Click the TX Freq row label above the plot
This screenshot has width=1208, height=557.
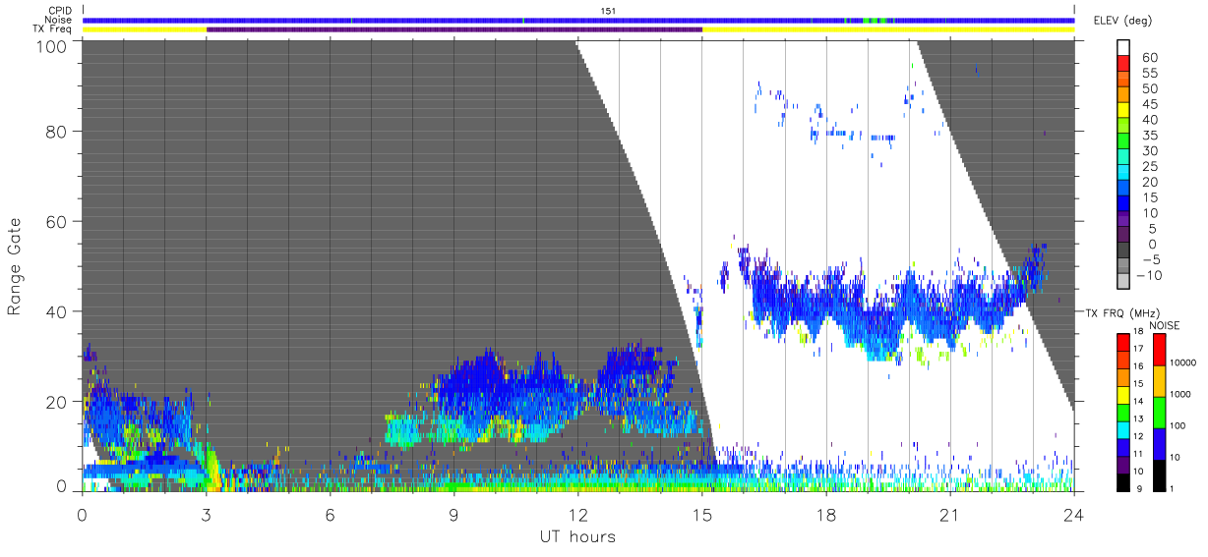tap(52, 29)
